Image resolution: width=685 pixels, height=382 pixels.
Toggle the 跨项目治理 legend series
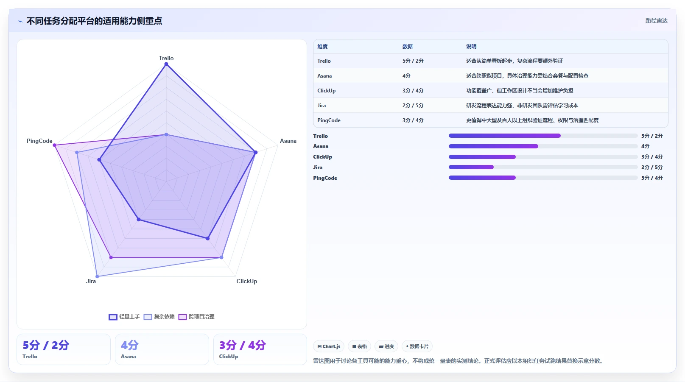(196, 317)
